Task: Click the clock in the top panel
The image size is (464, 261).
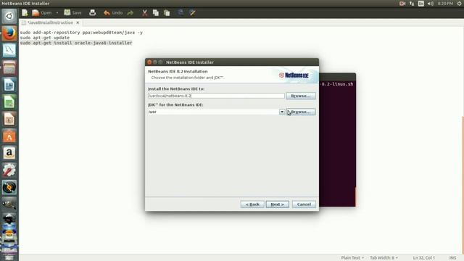Action: (445, 4)
